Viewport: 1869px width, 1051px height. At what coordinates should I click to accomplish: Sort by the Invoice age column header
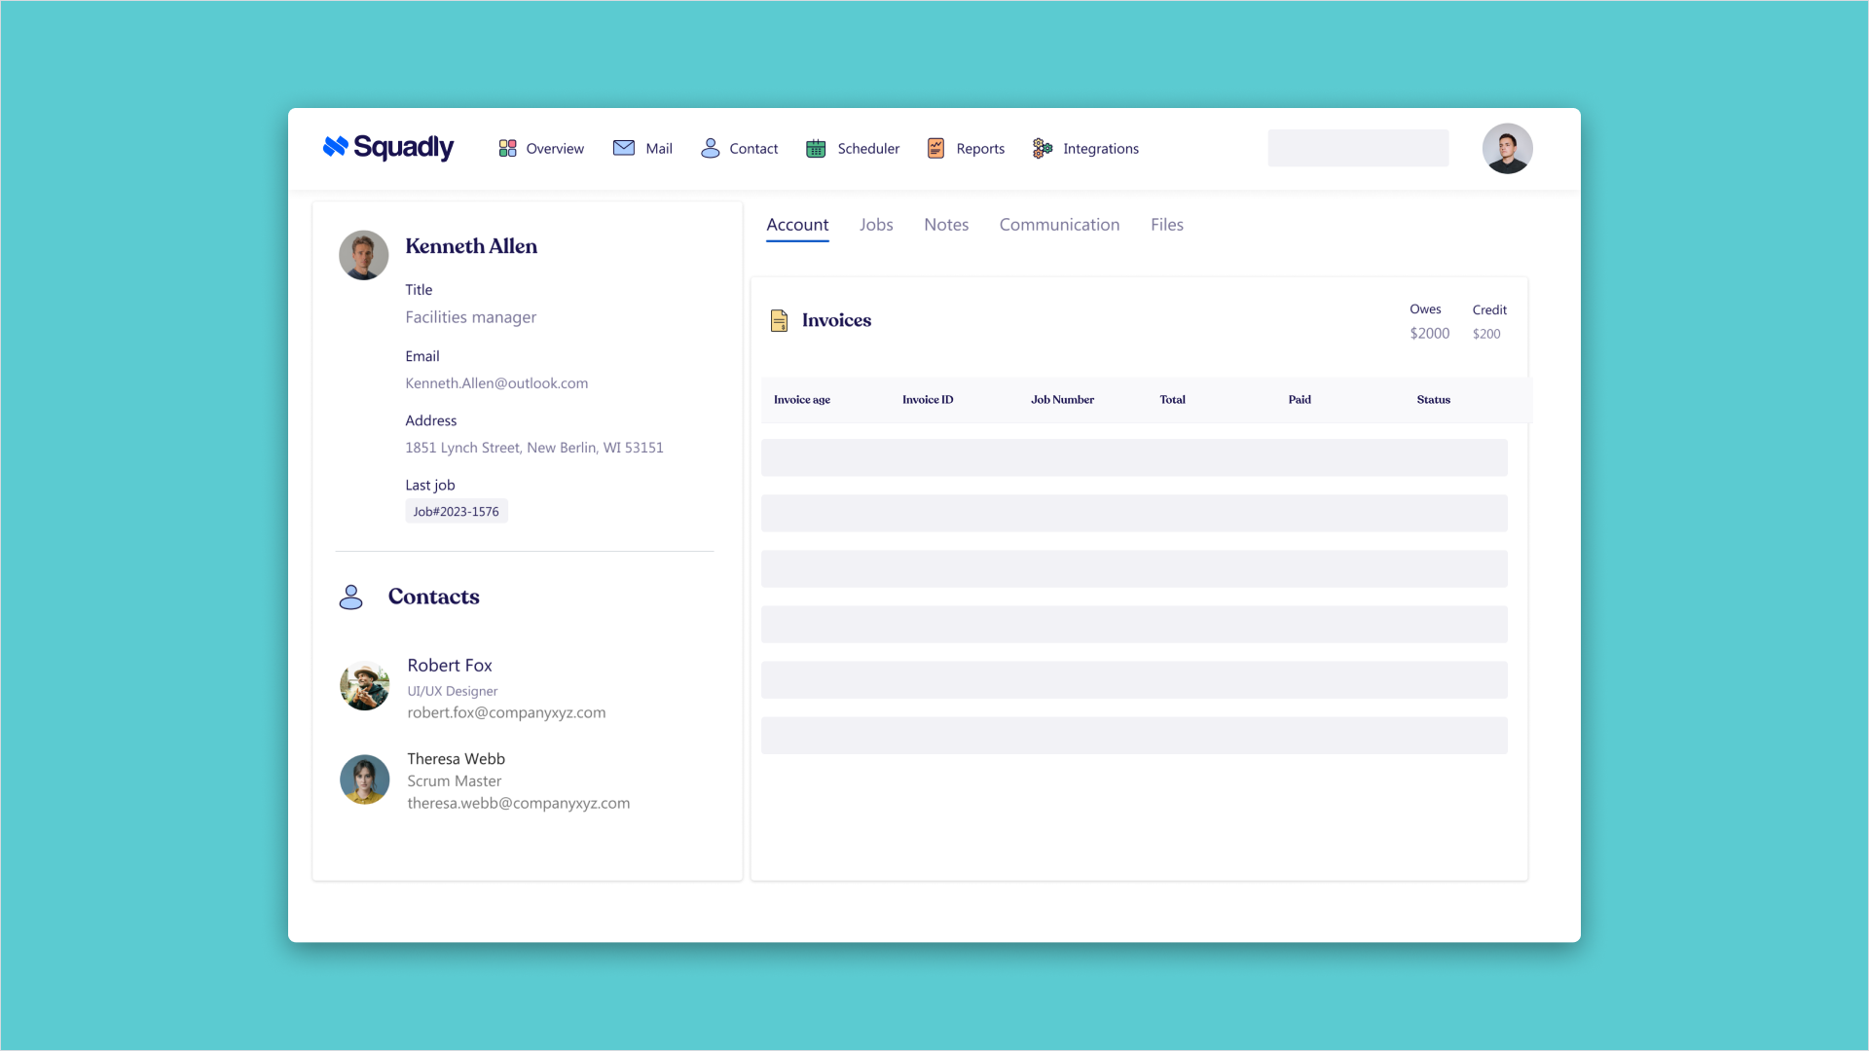[801, 400]
